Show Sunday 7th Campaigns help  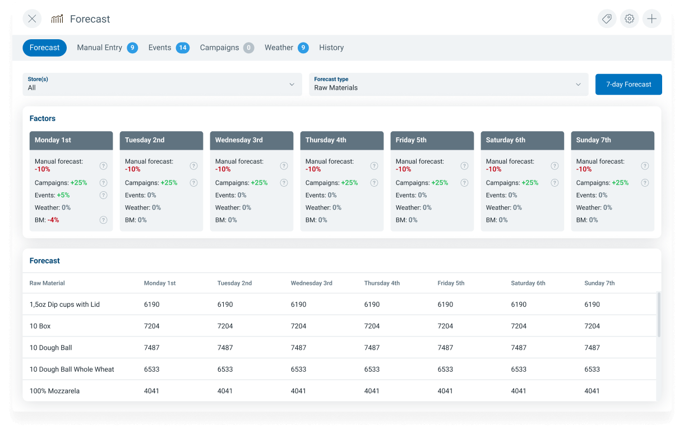click(645, 183)
